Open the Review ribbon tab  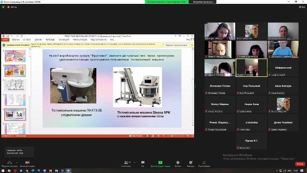(x=99, y=40)
